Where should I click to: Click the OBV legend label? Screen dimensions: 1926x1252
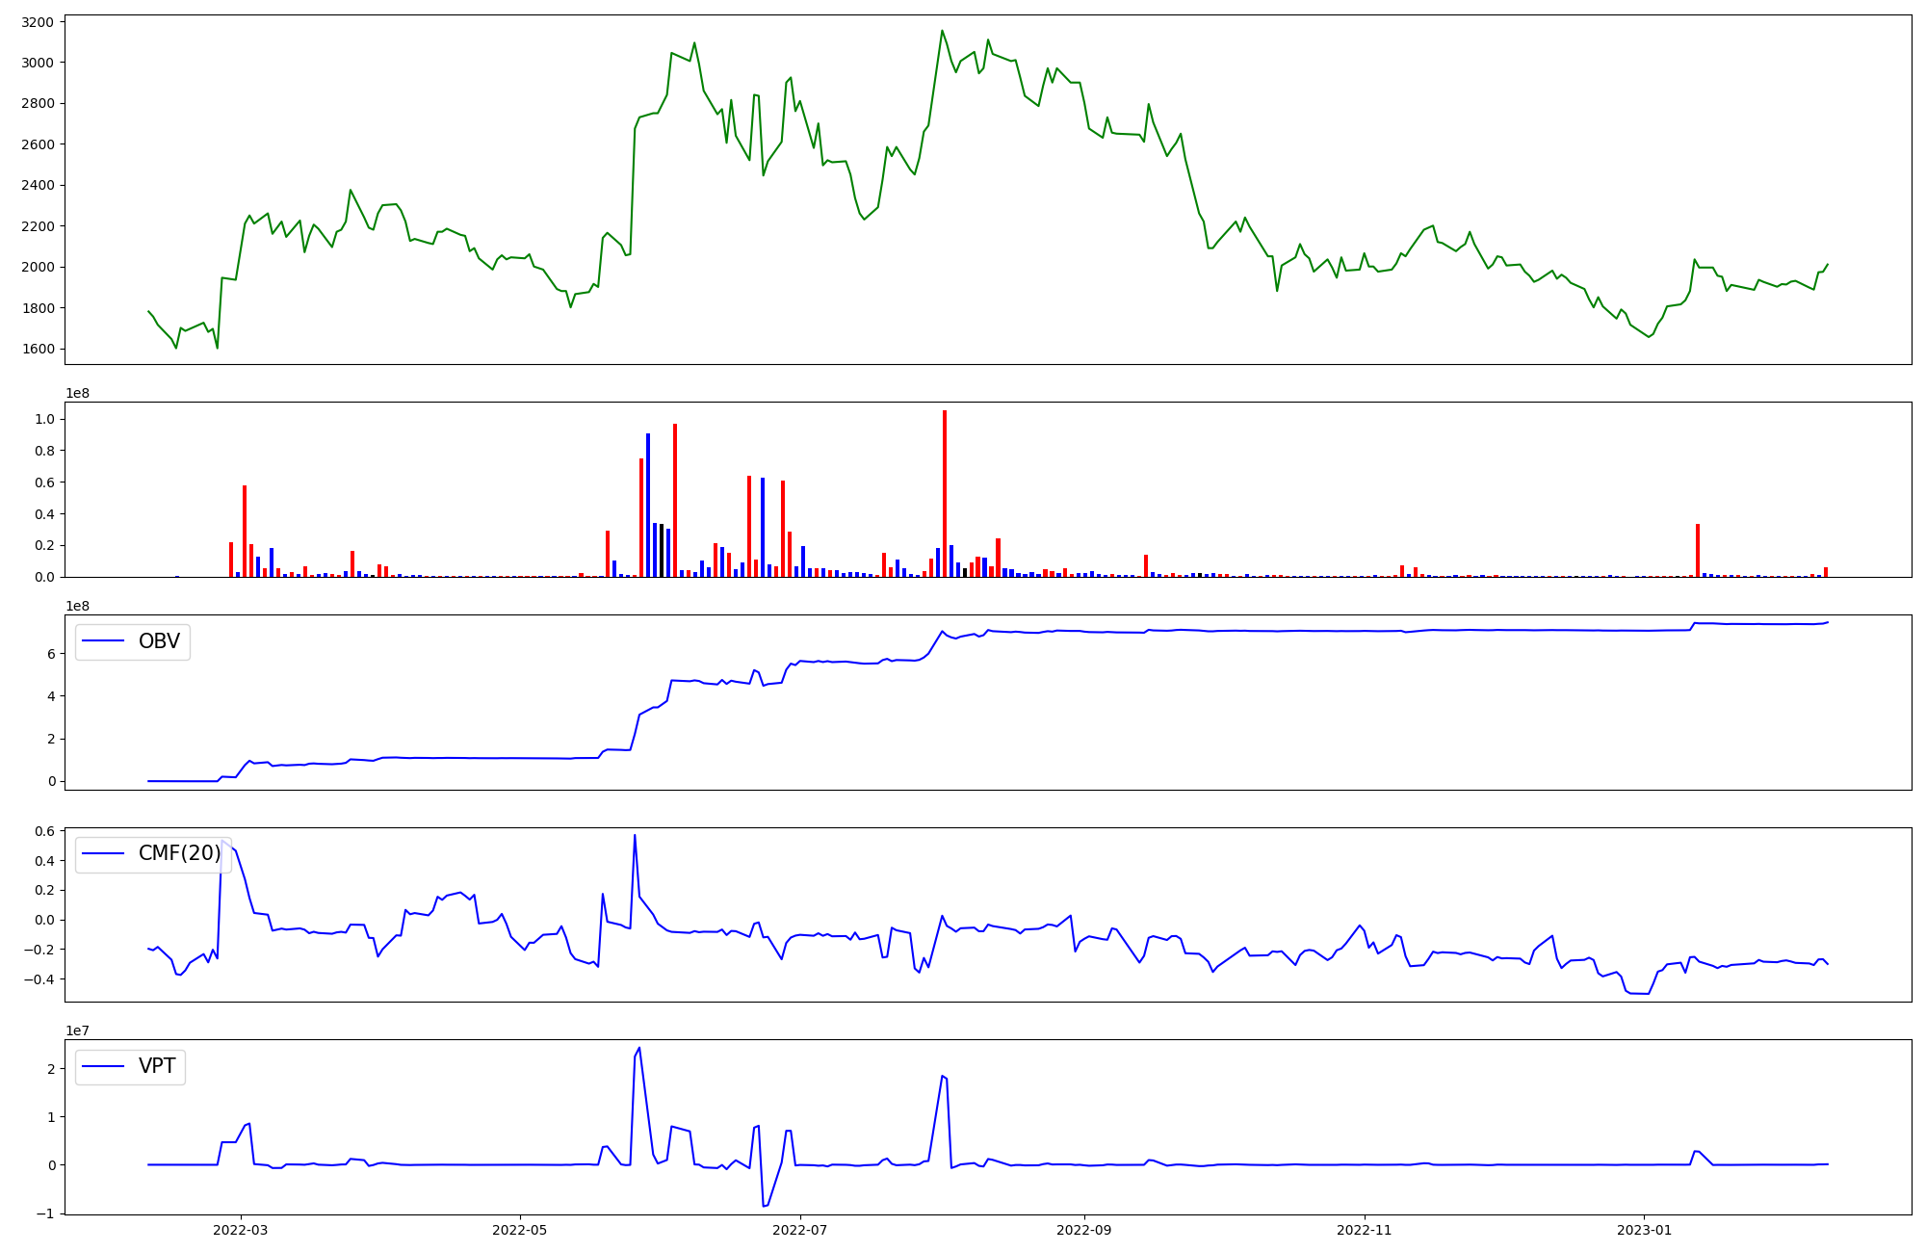click(x=159, y=641)
